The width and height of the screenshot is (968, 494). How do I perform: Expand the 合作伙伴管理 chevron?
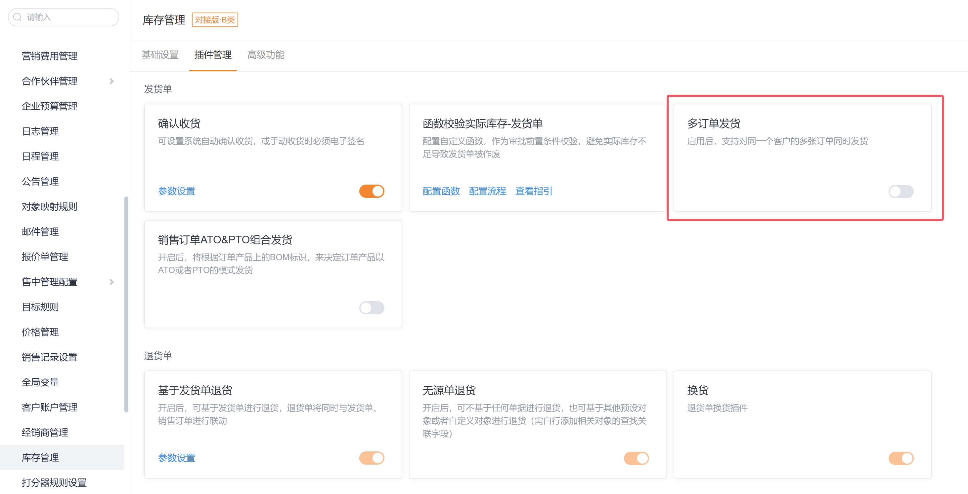tap(111, 81)
